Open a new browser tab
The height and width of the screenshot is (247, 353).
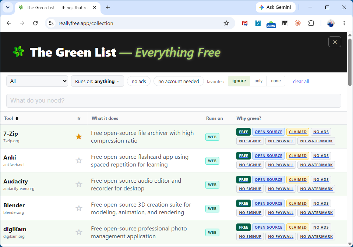click(108, 7)
